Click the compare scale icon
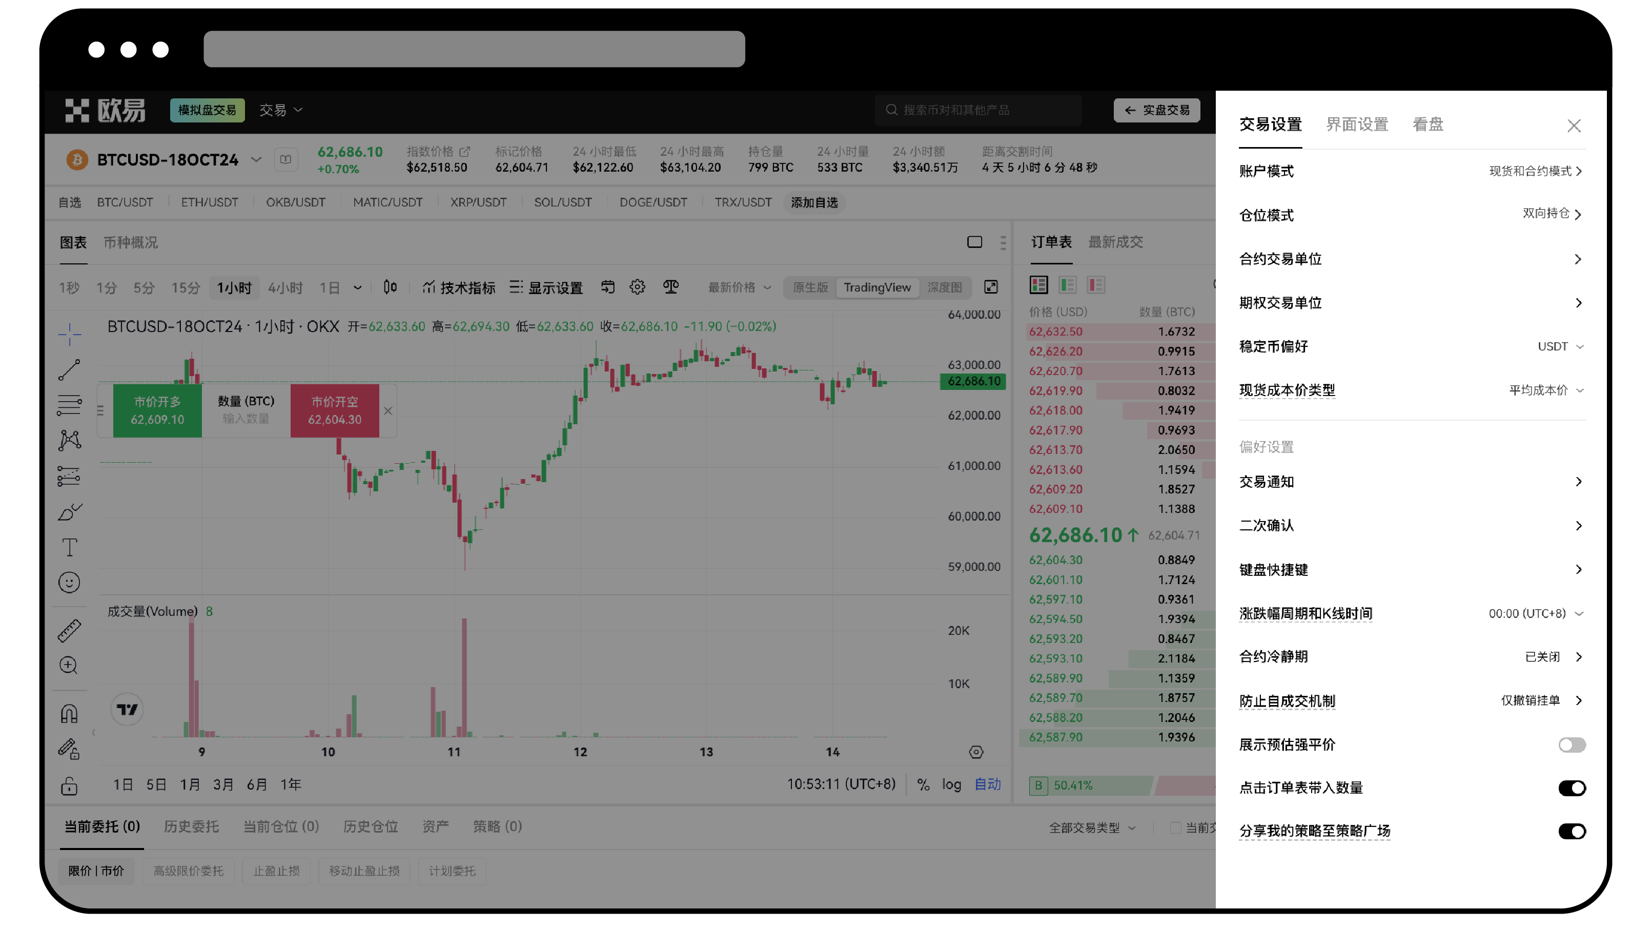Image resolution: width=1652 pixels, height=931 pixels. (671, 287)
